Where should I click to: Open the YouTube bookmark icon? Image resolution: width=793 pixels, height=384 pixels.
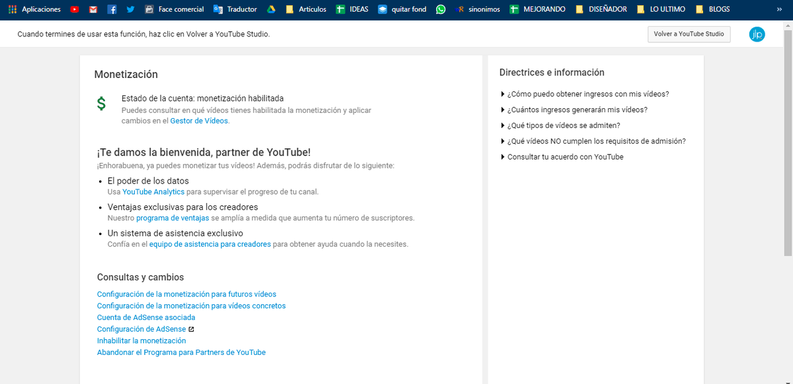(x=75, y=9)
